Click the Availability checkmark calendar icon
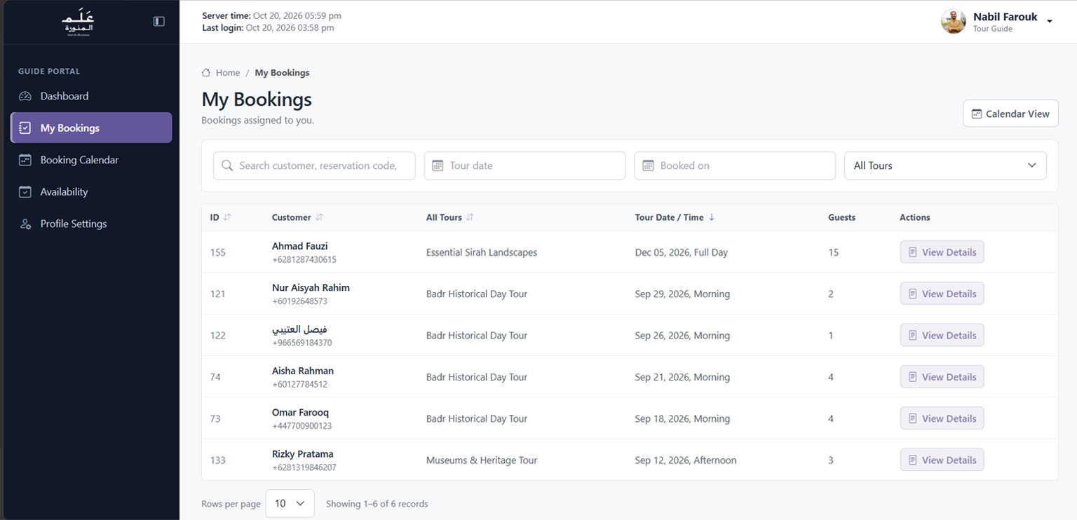This screenshot has height=520, width=1077. tap(25, 192)
